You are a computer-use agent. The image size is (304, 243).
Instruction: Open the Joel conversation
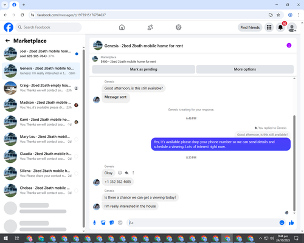pyautogui.click(x=41, y=53)
